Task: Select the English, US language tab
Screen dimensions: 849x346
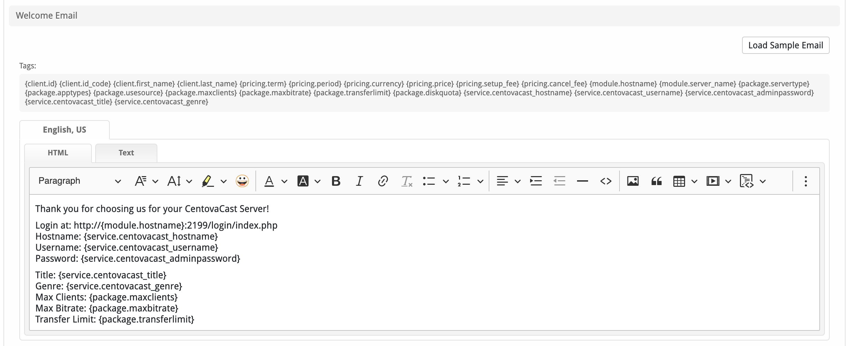Action: (x=65, y=130)
